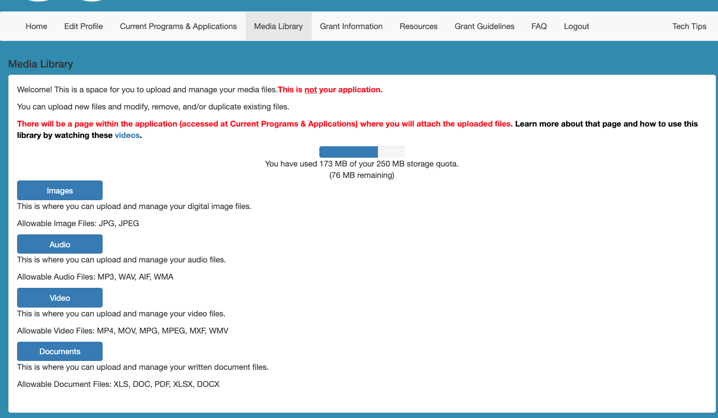Screen dimensions: 718x418
Task: Click the storage quota progress bar
Action: 362,152
